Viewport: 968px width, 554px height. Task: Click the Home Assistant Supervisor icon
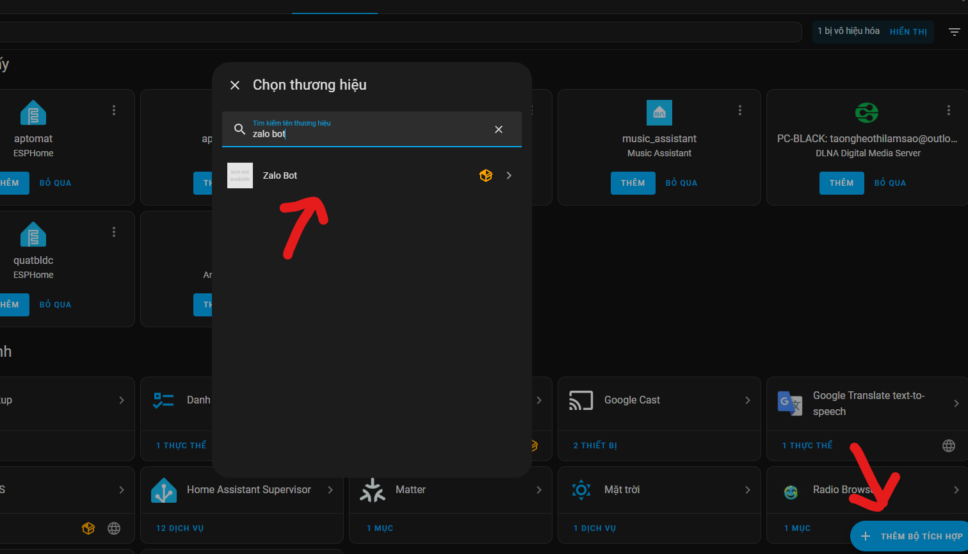pos(164,490)
